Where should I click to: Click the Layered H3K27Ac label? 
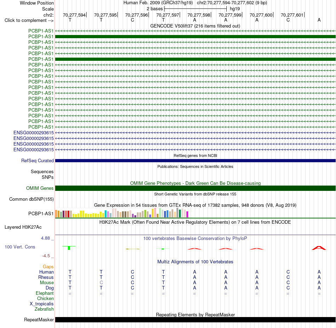coord(23,227)
